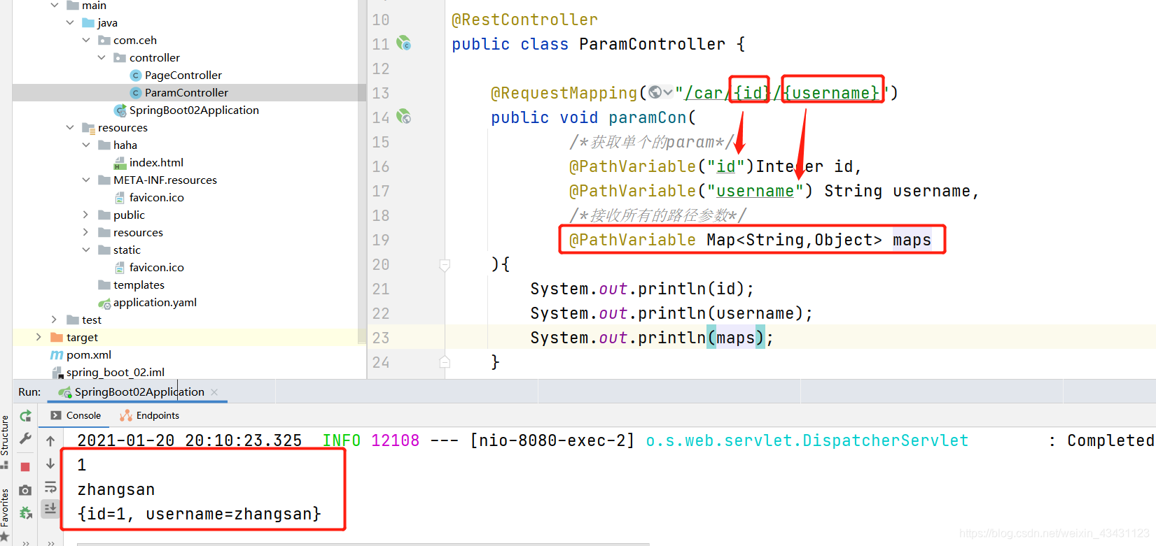
Task: Expand the target folder
Action: (x=39, y=337)
